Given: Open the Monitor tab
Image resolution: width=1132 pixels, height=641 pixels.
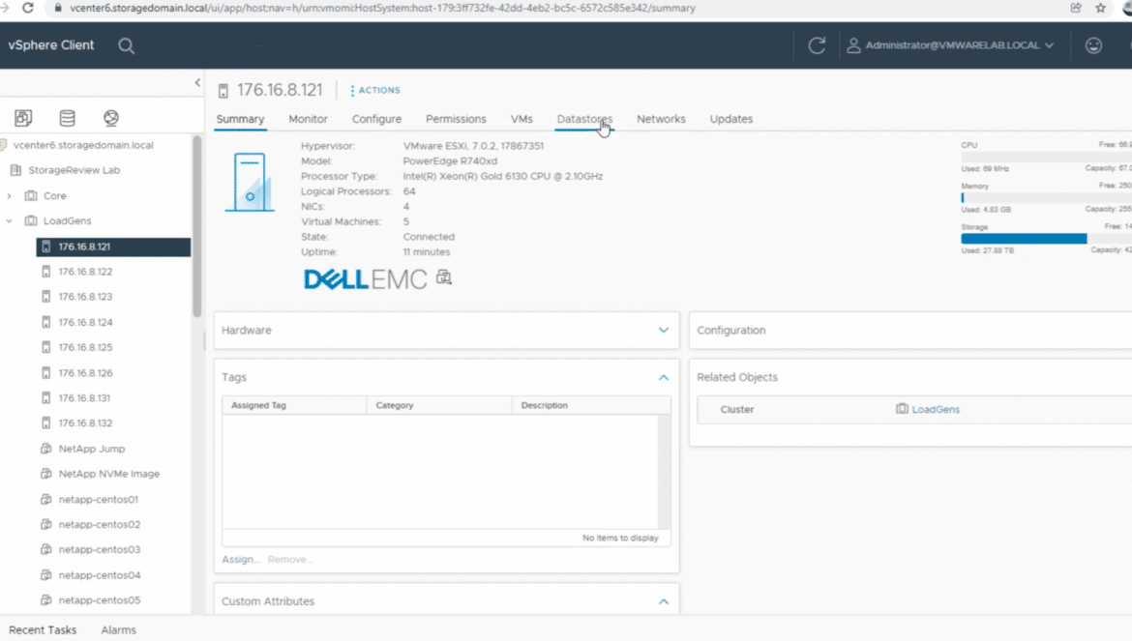Looking at the screenshot, I should point(309,119).
